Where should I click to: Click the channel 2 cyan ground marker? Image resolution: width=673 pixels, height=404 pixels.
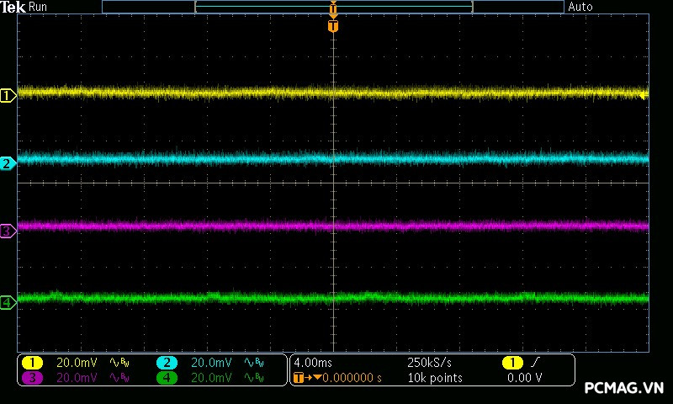(8, 163)
